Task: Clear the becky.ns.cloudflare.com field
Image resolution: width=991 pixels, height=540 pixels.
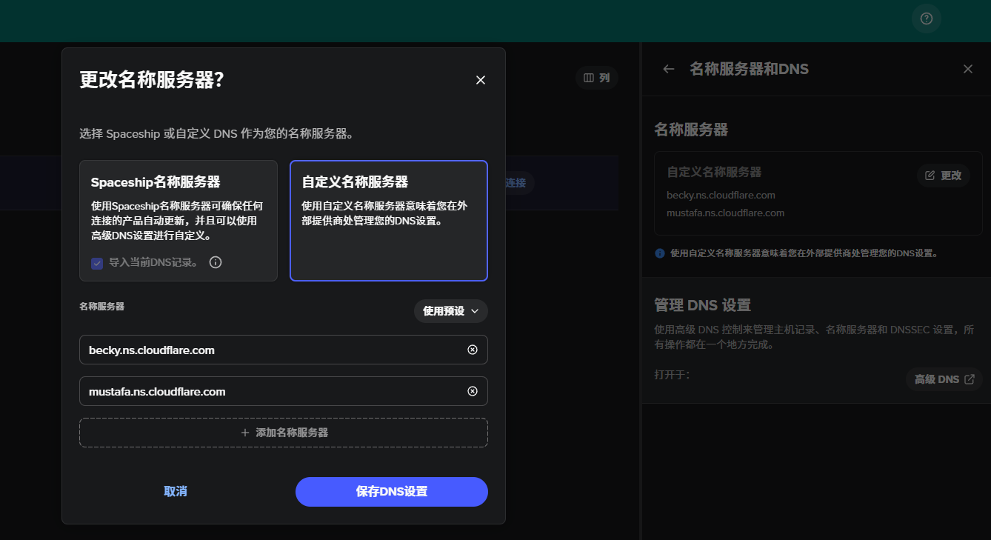Action: (472, 350)
